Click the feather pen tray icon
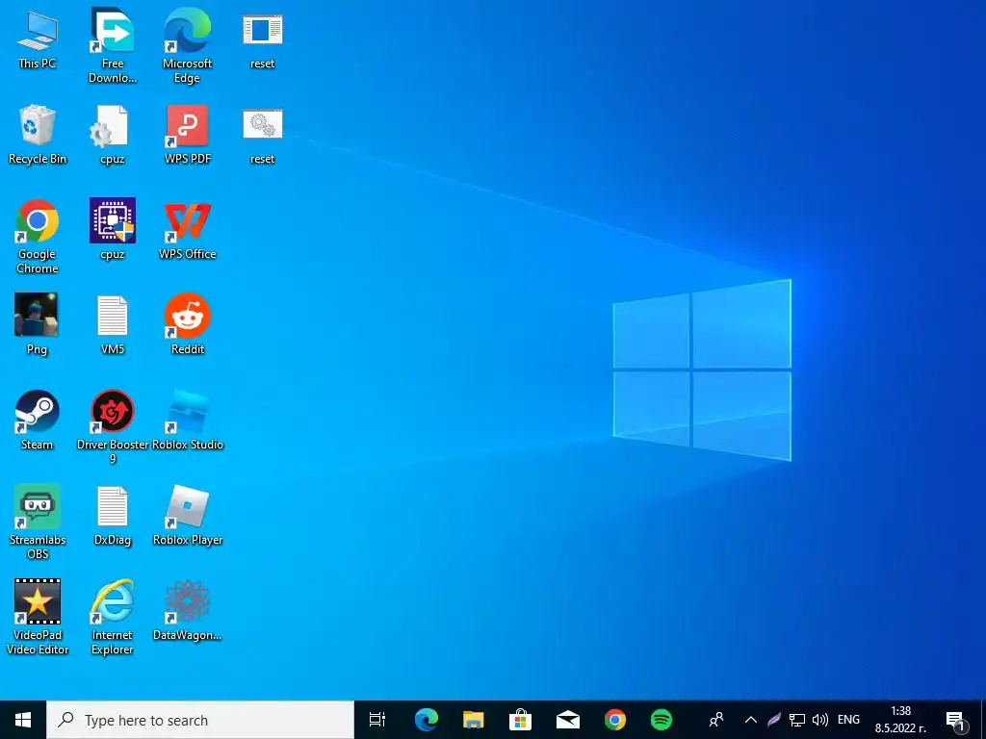This screenshot has height=739, width=986. pos(774,720)
